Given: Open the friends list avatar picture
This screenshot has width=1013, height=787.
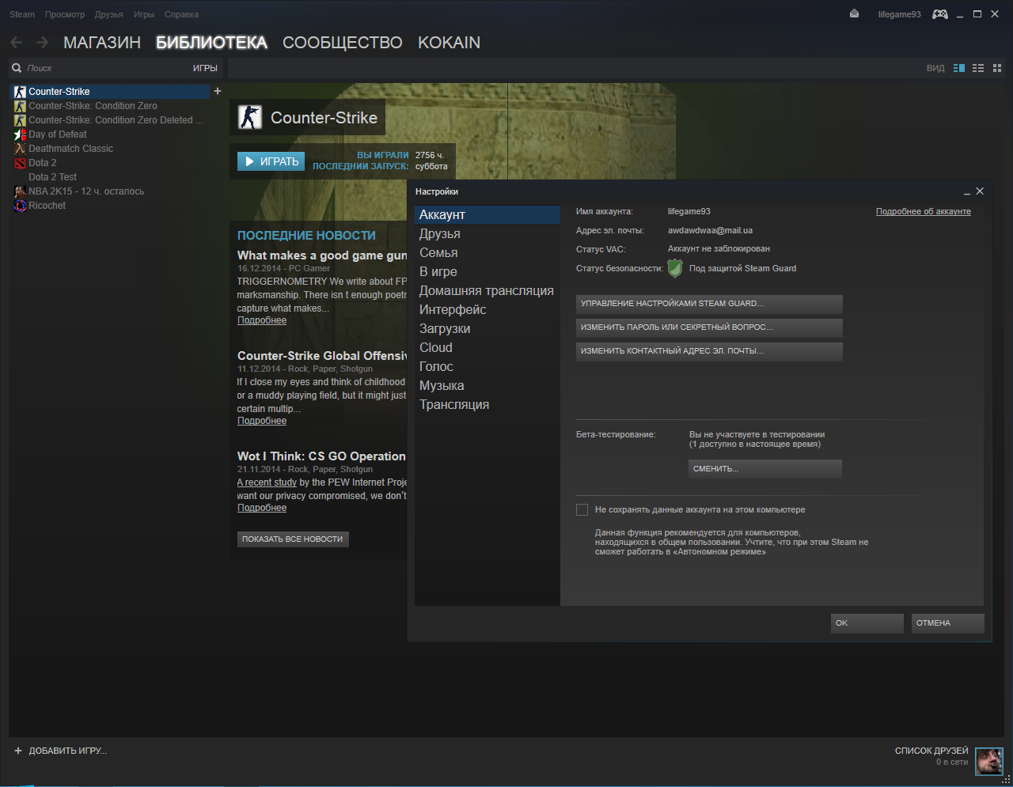Looking at the screenshot, I should click(x=989, y=762).
